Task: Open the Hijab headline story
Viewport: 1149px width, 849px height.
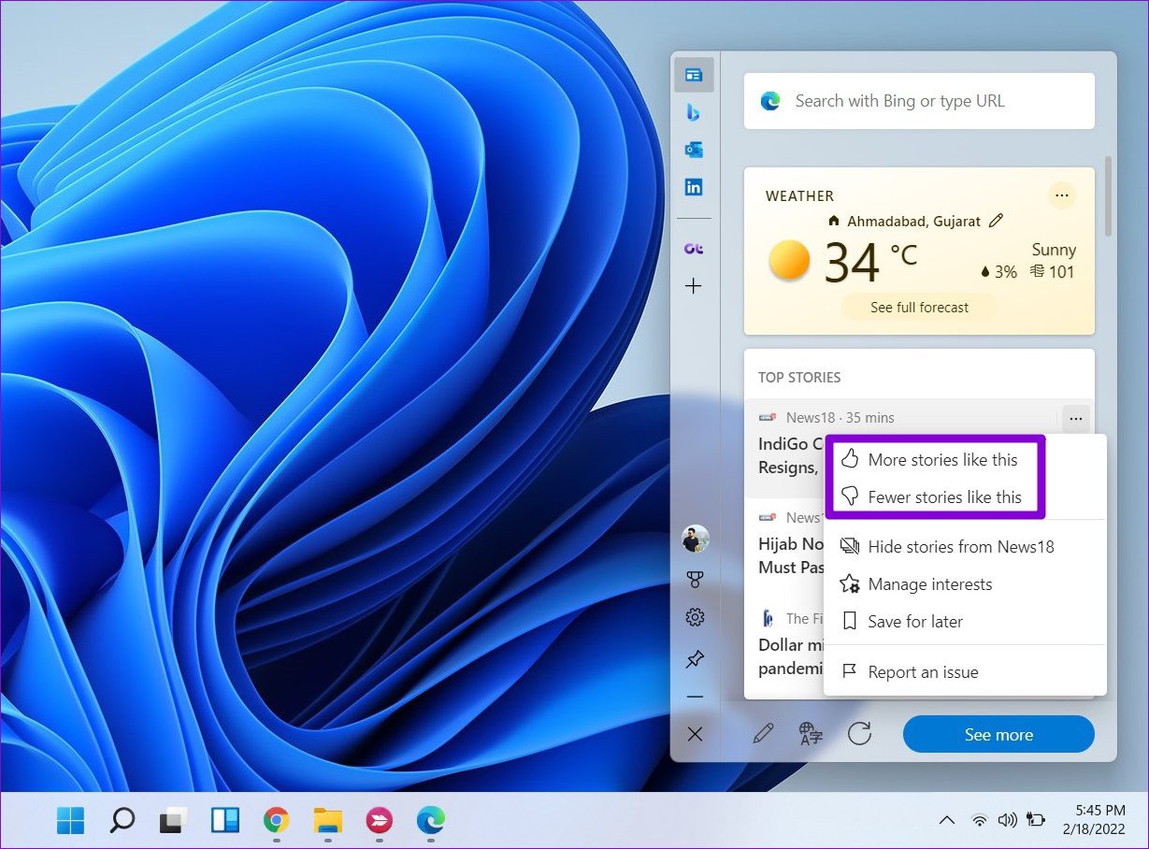Action: coord(791,555)
